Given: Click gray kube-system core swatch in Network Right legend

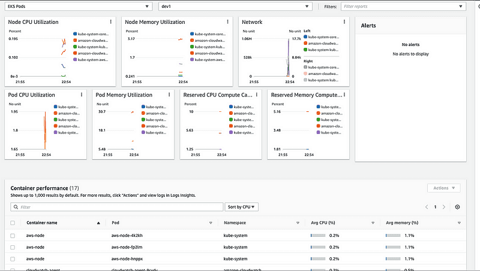Looking at the screenshot, I should [305, 67].
